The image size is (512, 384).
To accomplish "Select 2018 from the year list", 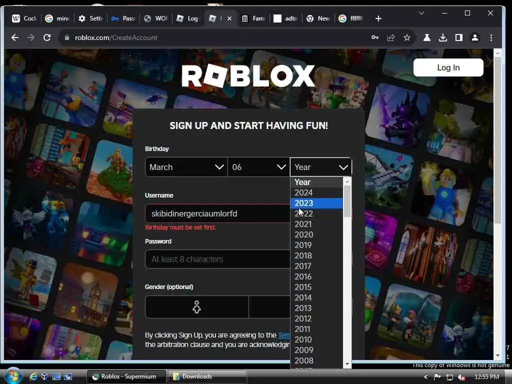I will (316, 255).
